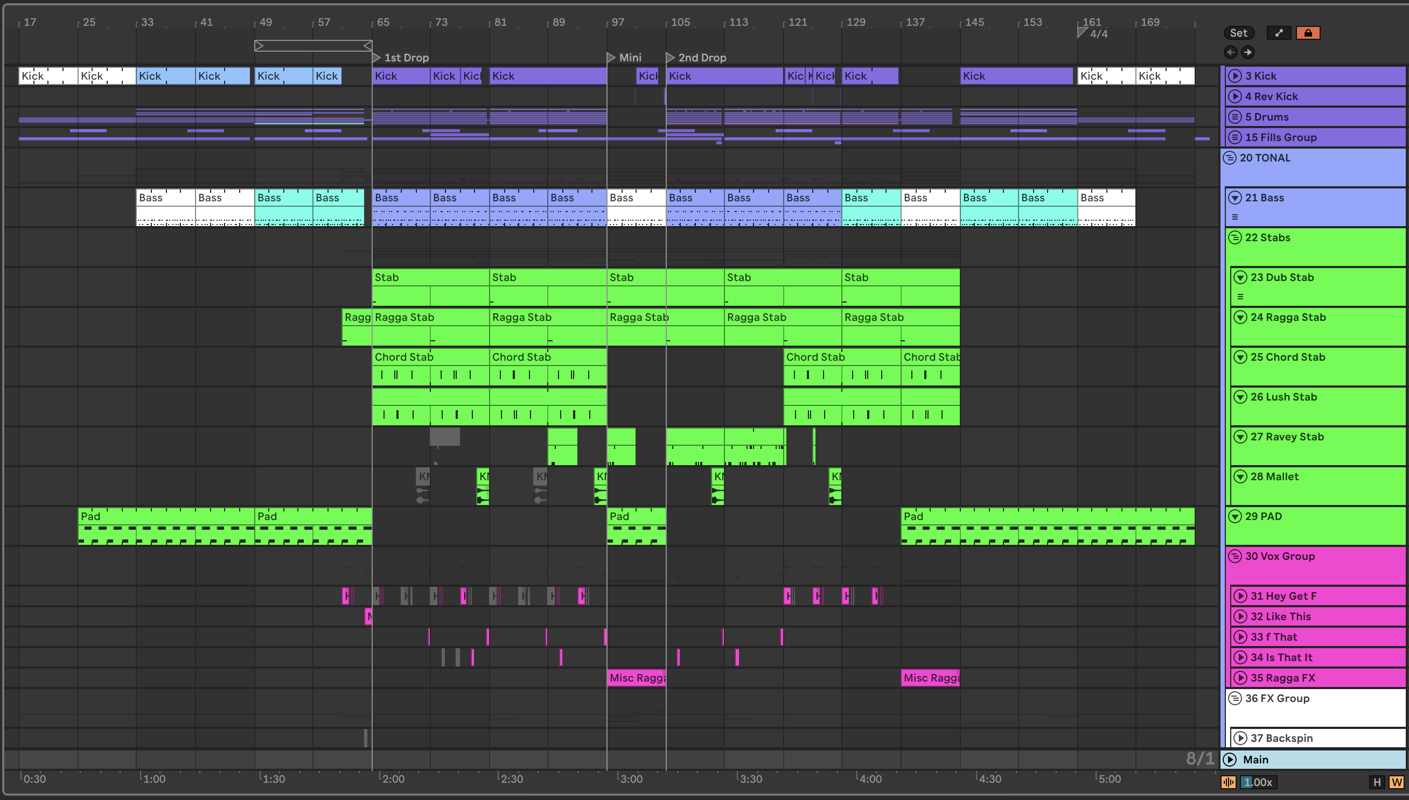This screenshot has height=800, width=1409.
Task: Toggle the automation mode button
Action: click(1279, 33)
